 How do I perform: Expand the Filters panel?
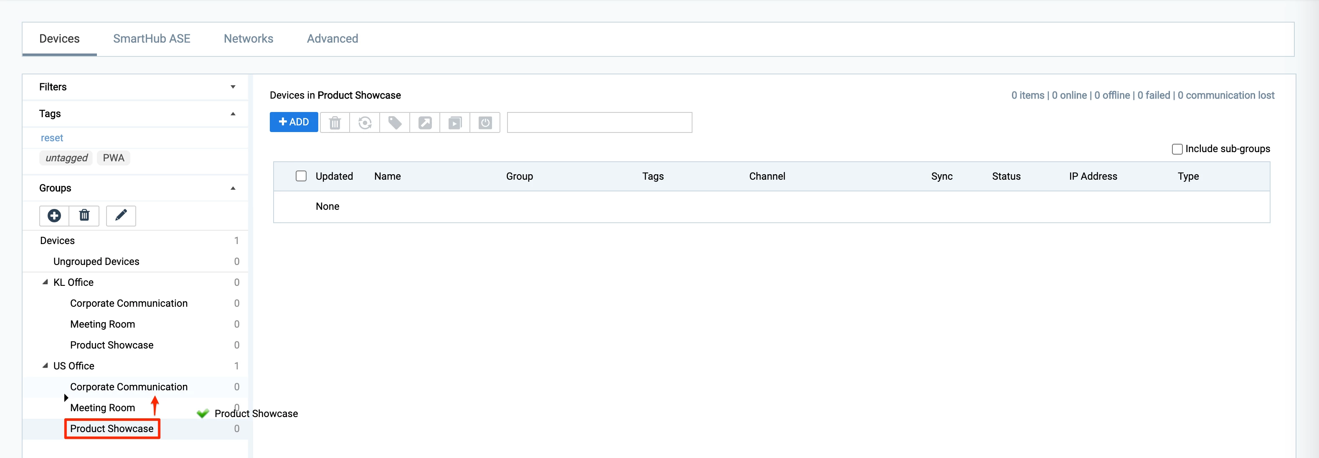[233, 87]
